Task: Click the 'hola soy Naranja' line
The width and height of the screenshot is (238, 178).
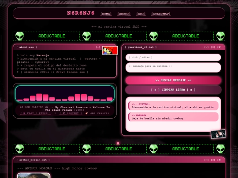Action: click(x=33, y=55)
